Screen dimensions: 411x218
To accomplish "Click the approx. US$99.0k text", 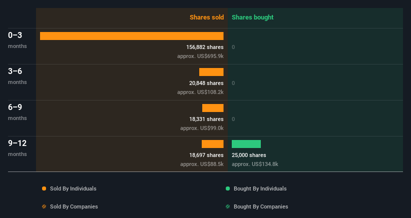I will tap(202, 128).
